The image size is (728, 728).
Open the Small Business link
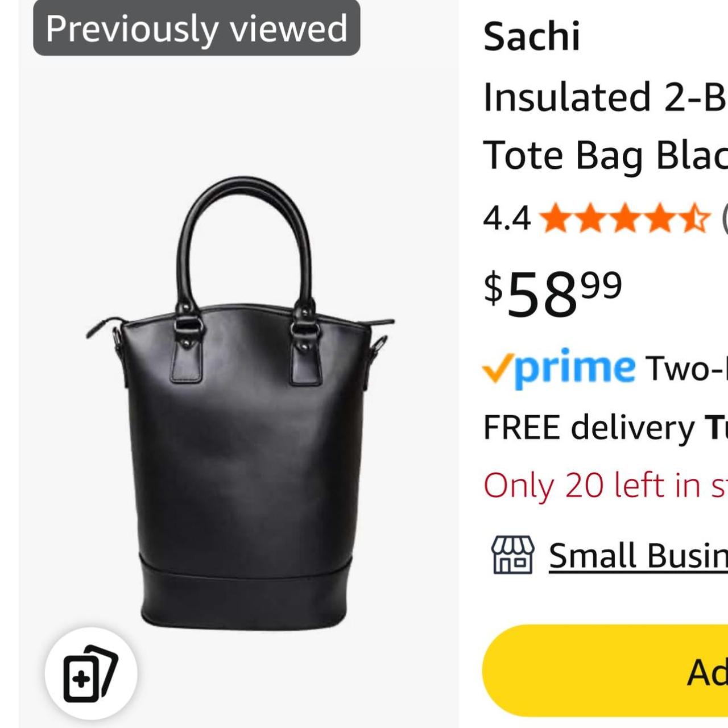click(638, 555)
